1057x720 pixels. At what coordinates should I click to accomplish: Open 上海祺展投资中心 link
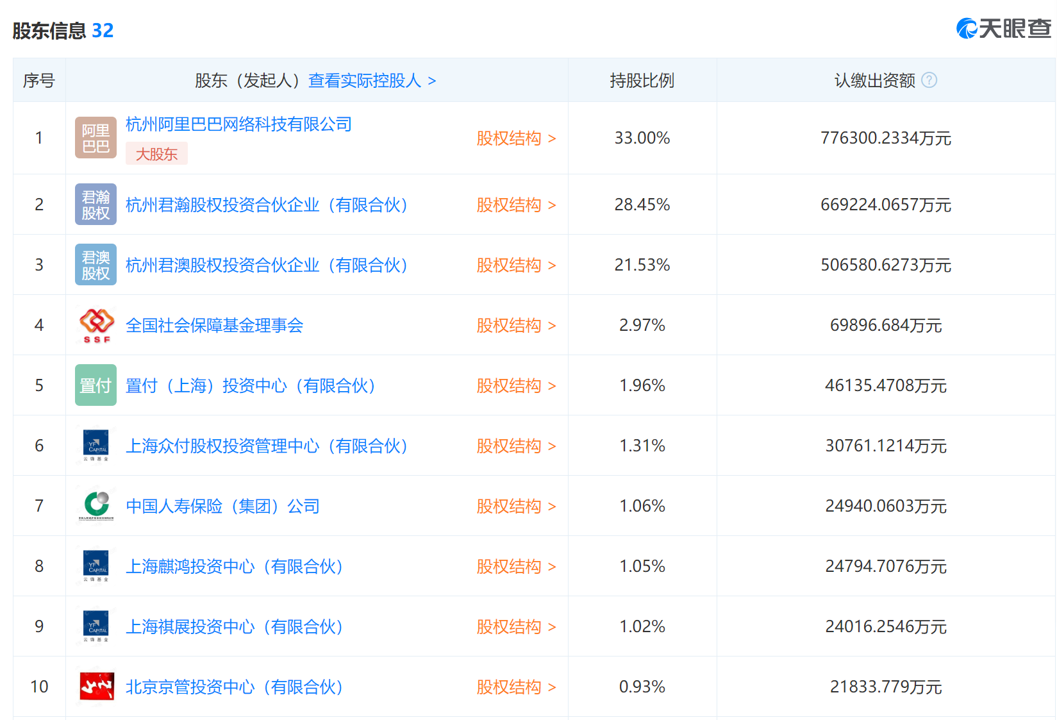coord(235,627)
